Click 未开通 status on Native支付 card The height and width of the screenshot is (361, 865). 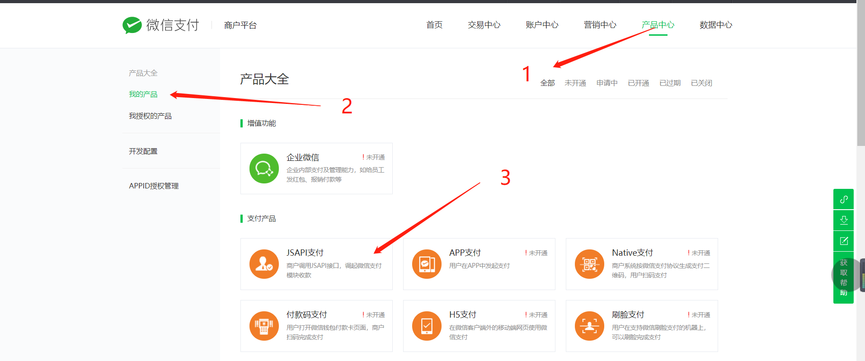pyautogui.click(x=699, y=253)
